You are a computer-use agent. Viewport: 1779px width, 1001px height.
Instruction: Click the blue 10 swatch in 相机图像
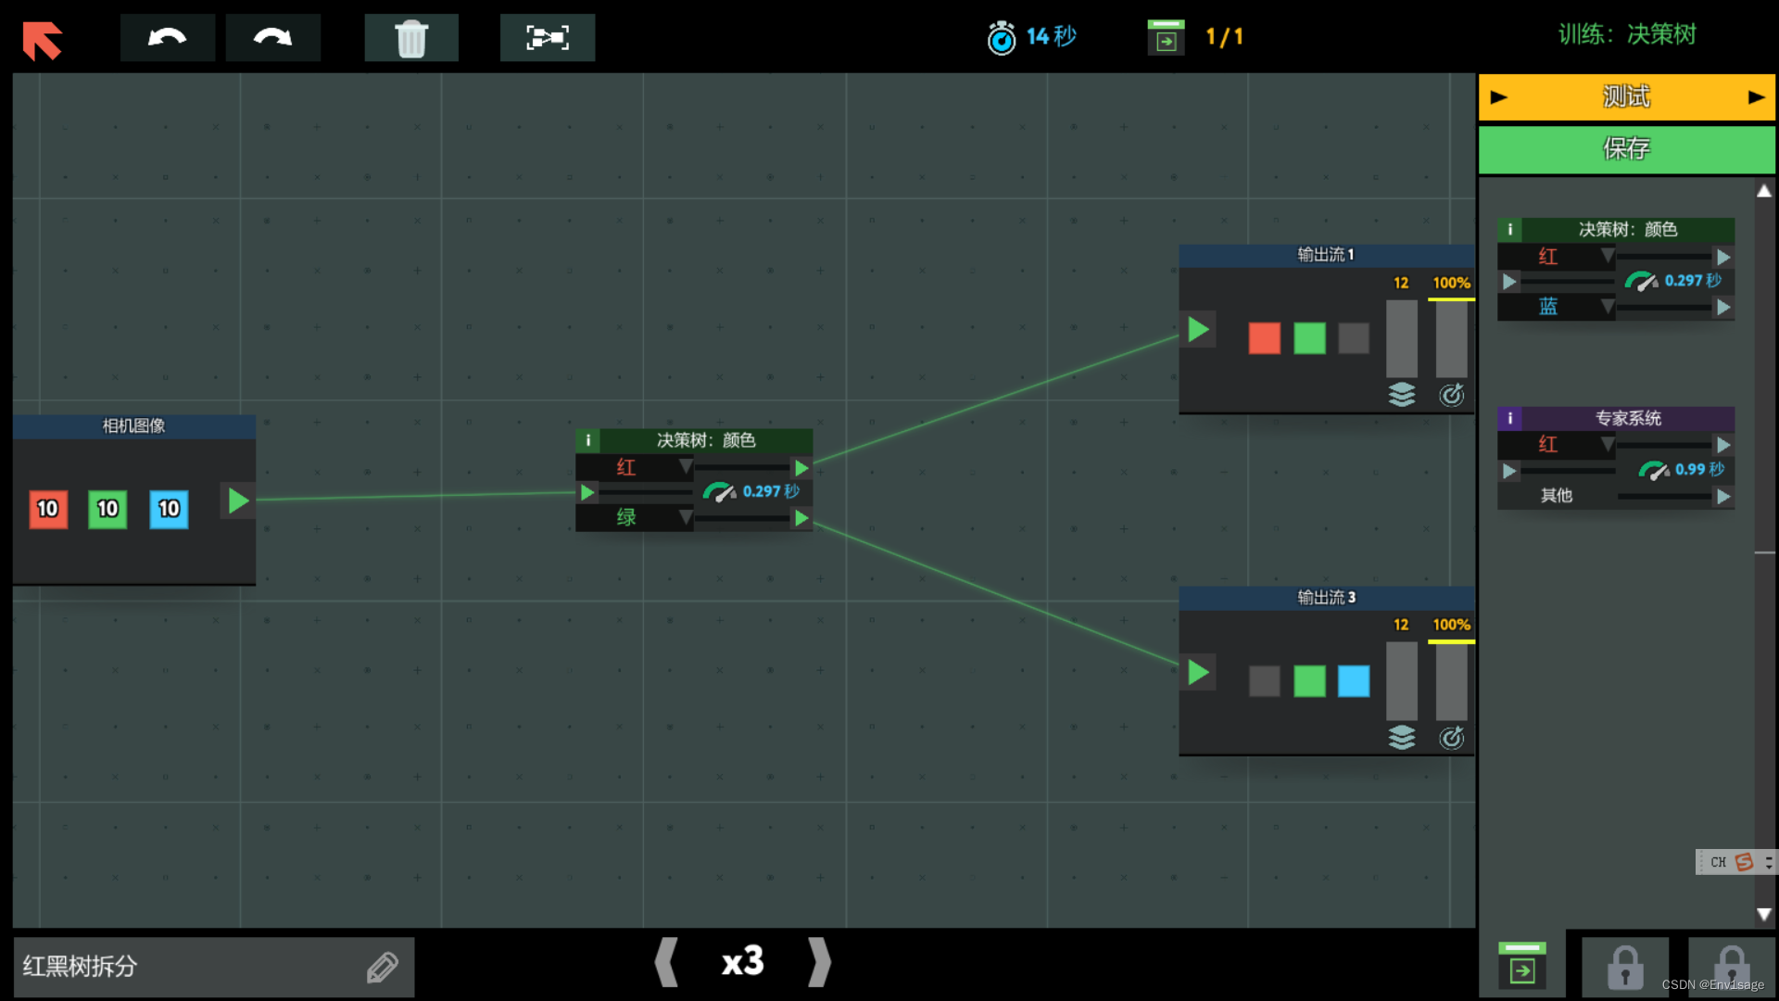click(169, 509)
